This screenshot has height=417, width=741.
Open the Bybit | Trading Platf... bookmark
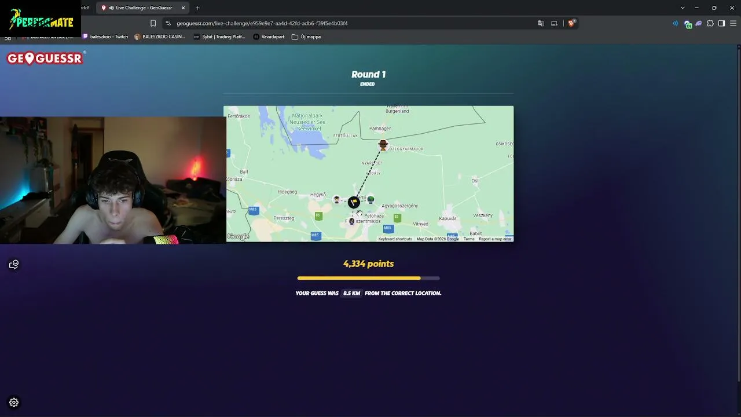(x=219, y=36)
